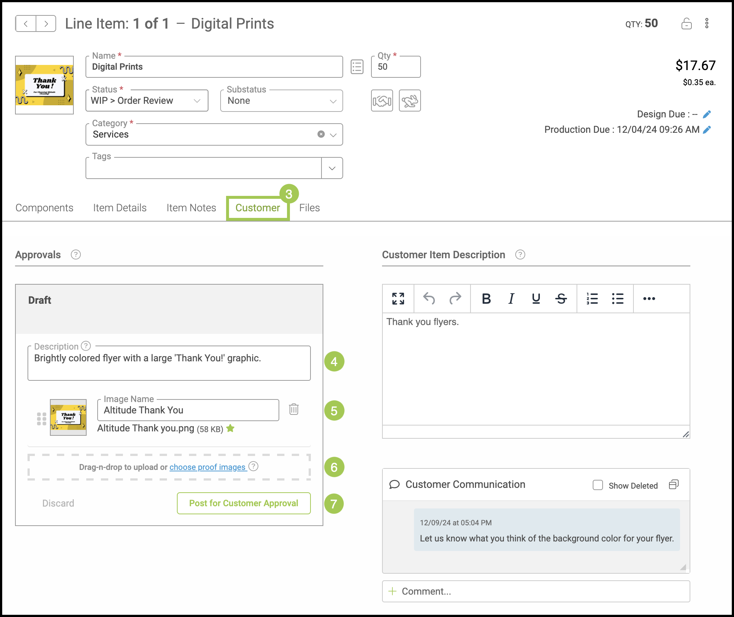
Task: Click the list icon beside Name field
Action: (x=357, y=67)
